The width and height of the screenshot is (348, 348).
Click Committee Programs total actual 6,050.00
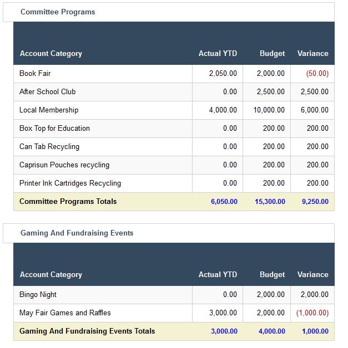(x=224, y=202)
